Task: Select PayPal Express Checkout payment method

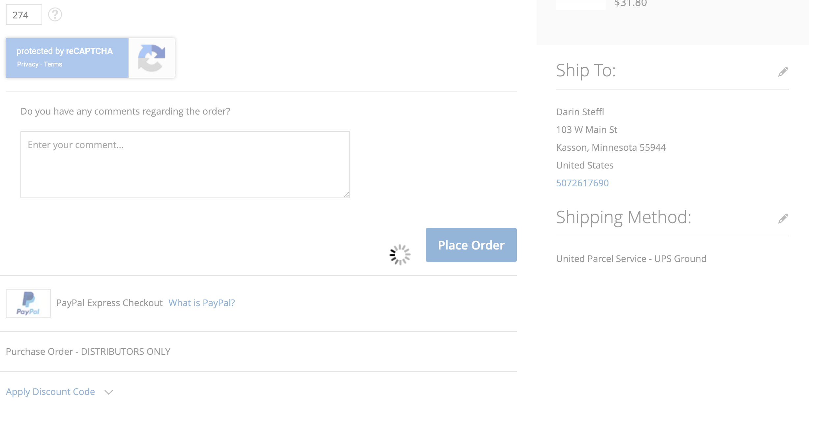Action: (109, 303)
